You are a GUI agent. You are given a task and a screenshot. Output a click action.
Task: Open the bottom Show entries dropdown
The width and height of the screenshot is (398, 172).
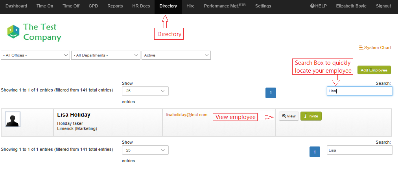pyautogui.click(x=145, y=150)
